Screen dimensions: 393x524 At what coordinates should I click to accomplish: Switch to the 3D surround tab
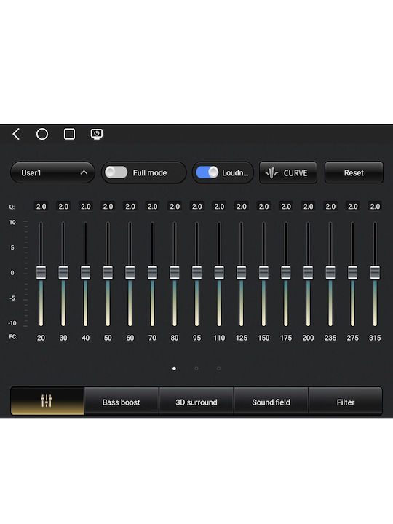click(x=196, y=402)
